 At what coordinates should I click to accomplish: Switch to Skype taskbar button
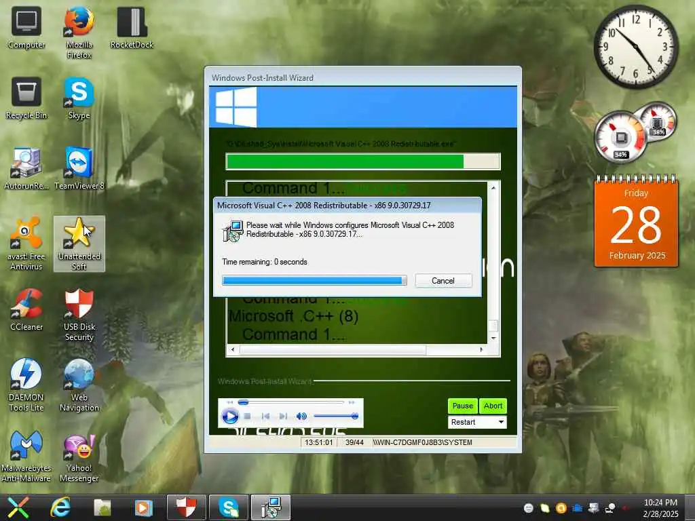(x=229, y=507)
